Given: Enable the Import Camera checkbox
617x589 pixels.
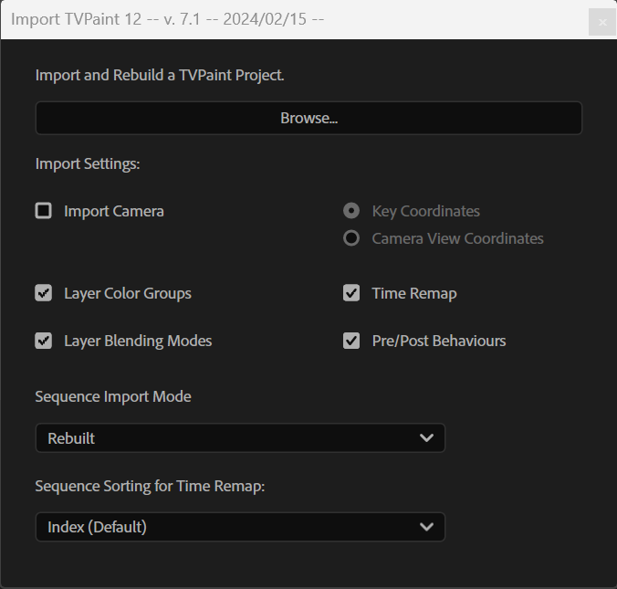Looking at the screenshot, I should point(43,211).
